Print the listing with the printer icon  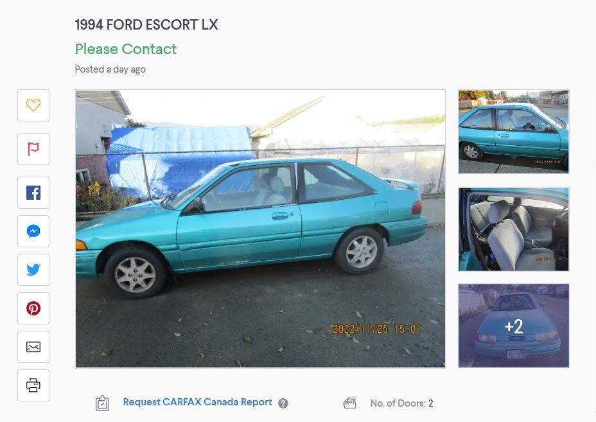pos(33,385)
